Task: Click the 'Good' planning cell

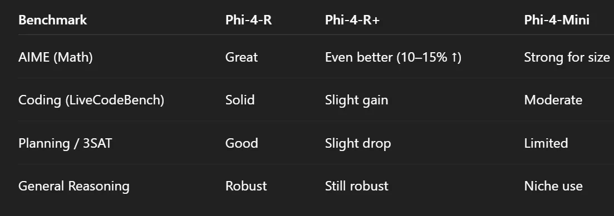Action: point(241,143)
